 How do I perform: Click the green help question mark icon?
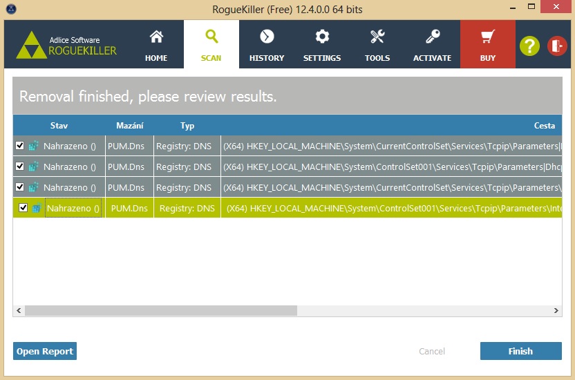tap(529, 46)
